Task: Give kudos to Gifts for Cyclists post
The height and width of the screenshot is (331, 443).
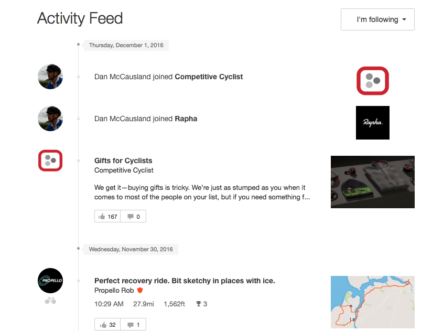Action: pyautogui.click(x=107, y=217)
